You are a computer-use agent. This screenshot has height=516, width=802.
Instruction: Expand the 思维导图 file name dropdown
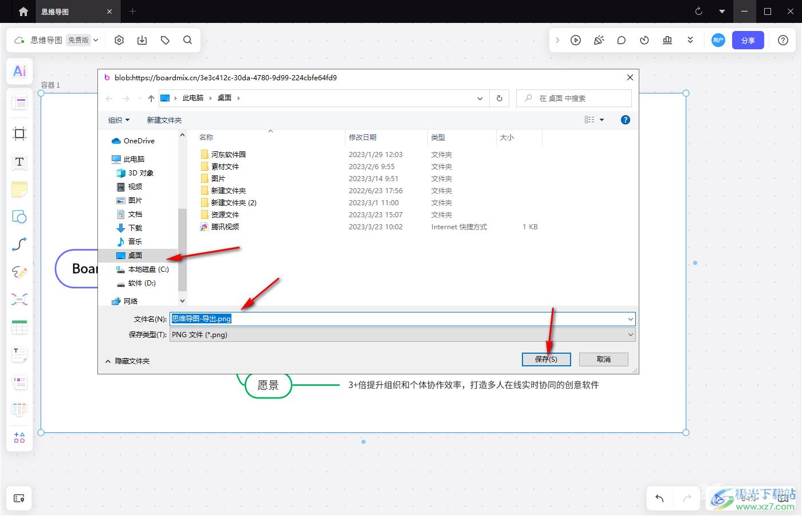[x=96, y=40]
